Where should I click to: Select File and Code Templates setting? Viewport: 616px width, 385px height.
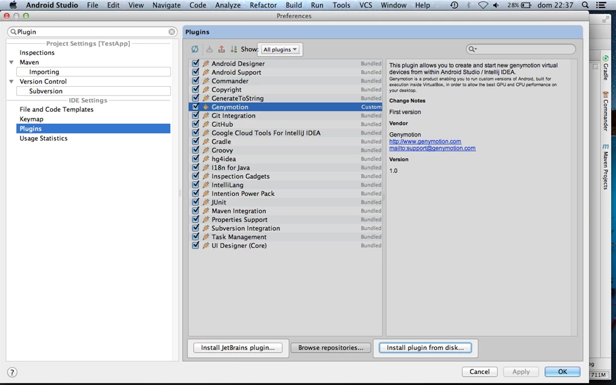point(57,109)
